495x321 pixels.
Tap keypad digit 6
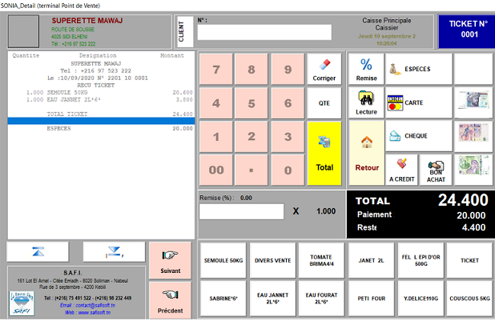288,103
